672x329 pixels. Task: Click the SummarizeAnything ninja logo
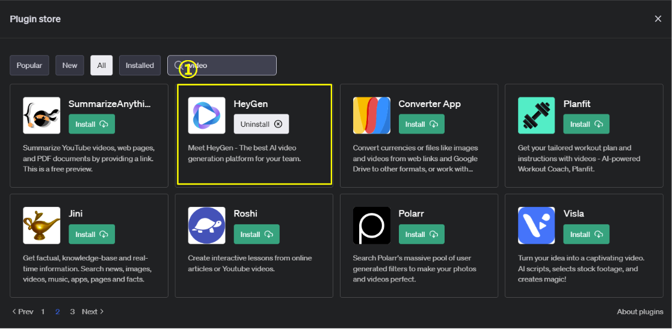[42, 115]
